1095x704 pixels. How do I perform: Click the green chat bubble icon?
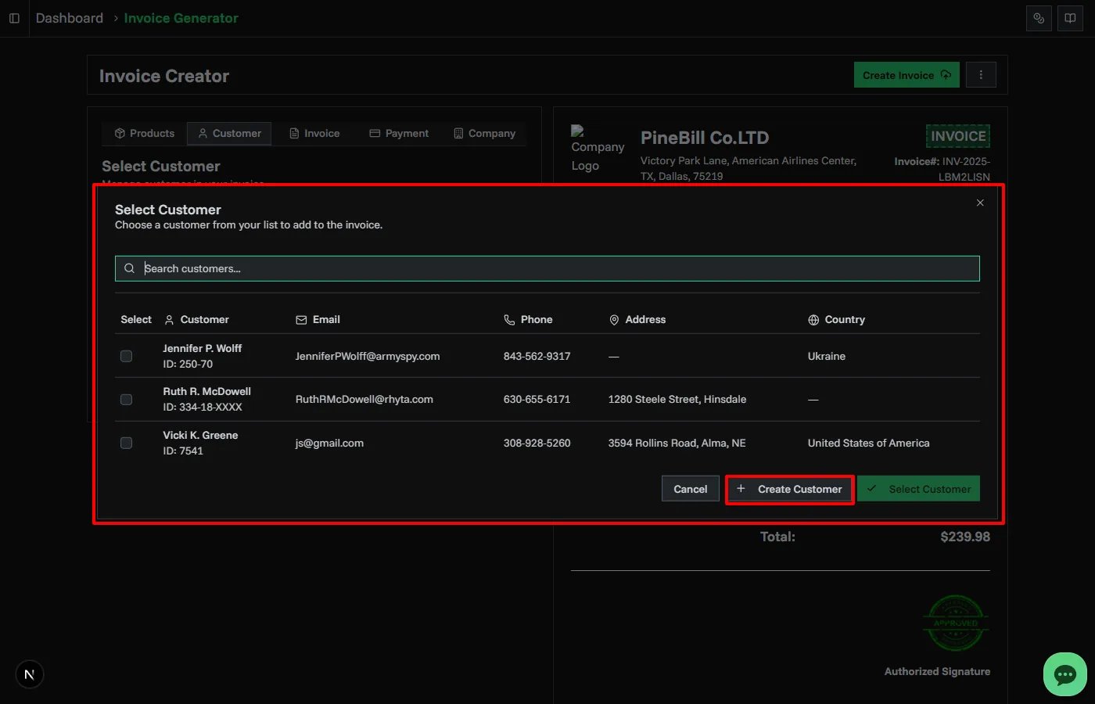(x=1064, y=673)
